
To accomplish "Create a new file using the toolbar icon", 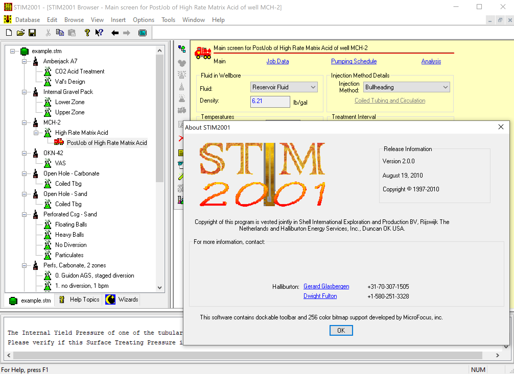I will (x=9, y=32).
